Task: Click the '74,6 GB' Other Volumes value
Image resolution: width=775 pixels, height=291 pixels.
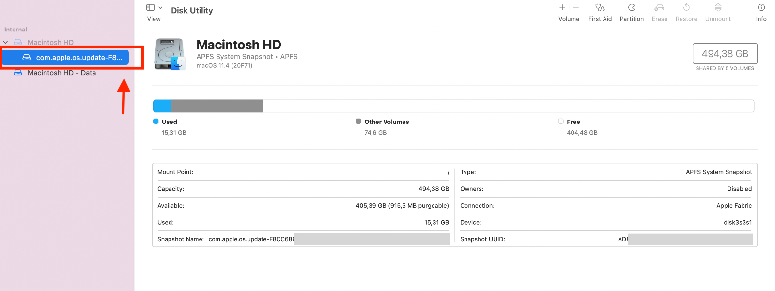Action: 375,133
